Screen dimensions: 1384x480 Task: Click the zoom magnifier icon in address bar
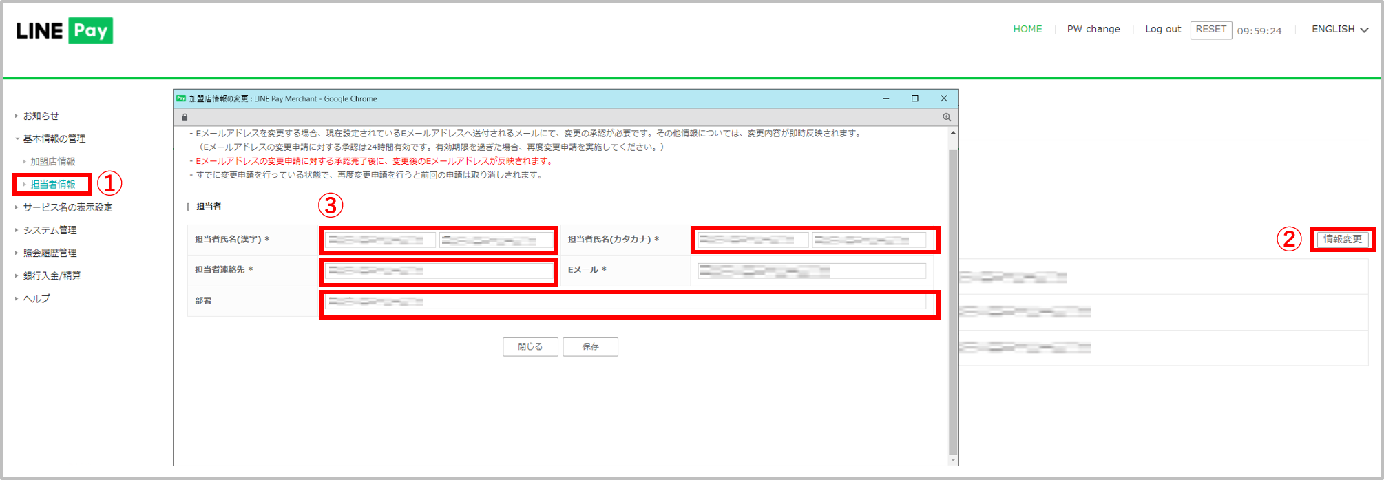click(x=947, y=117)
